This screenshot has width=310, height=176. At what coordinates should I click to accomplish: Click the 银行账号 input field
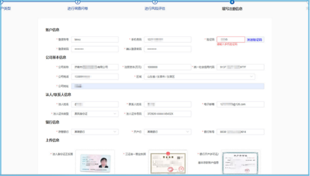[241, 132]
